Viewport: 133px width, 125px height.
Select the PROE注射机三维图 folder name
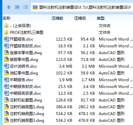[26, 33]
